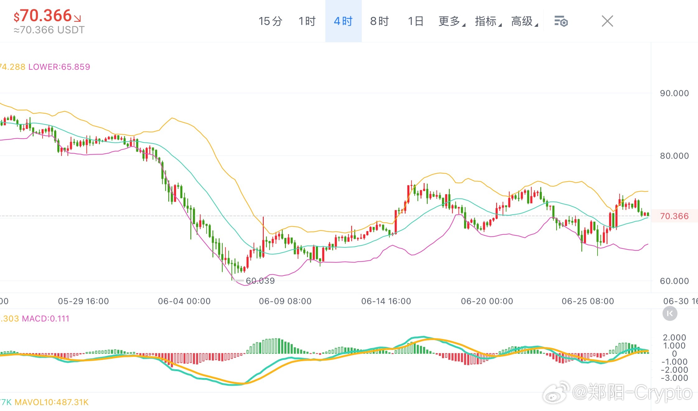Select the MAVOL10:487.31K volume label

(x=52, y=402)
